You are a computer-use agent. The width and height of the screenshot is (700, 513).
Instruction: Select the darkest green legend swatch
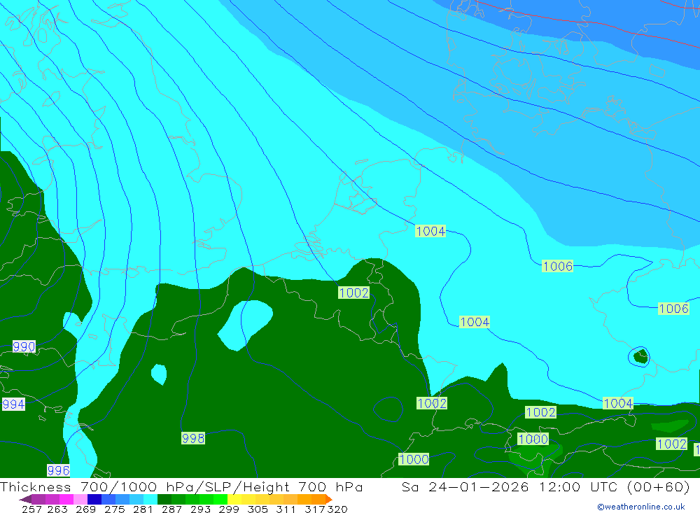click(164, 499)
